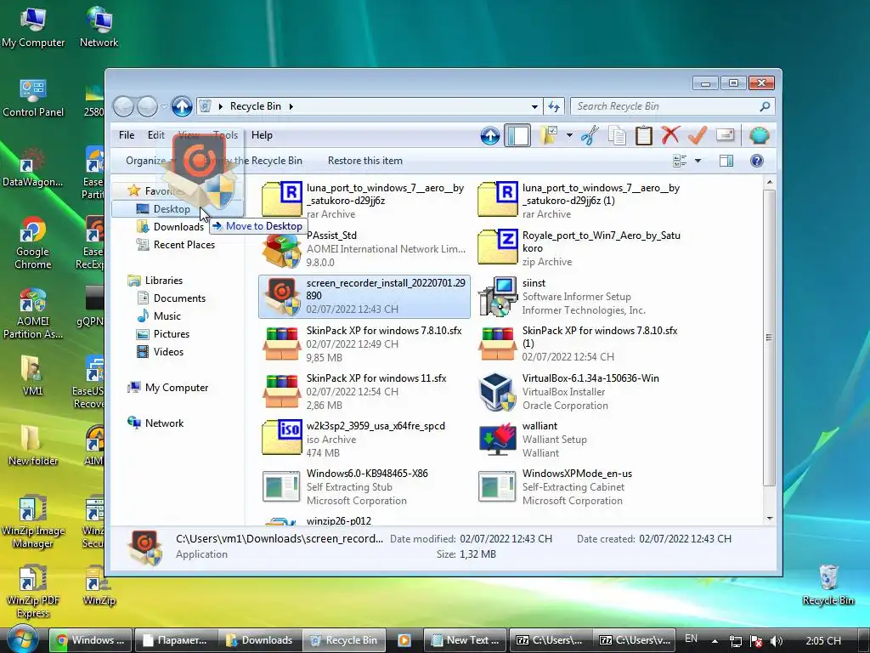Select Windows6.0-KB948465-X86 file
Viewport: 870px width, 653px height.
364,487
